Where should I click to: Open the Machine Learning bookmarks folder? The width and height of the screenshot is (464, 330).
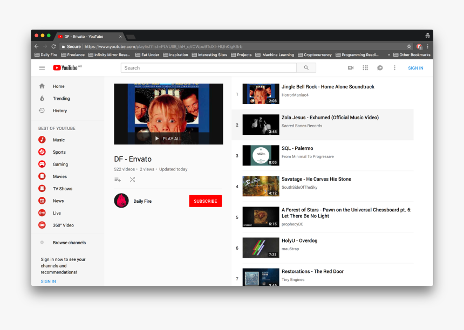275,54
